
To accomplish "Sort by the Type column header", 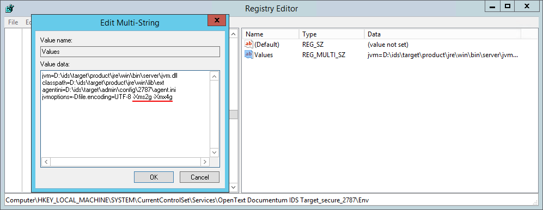I will click(332, 34).
